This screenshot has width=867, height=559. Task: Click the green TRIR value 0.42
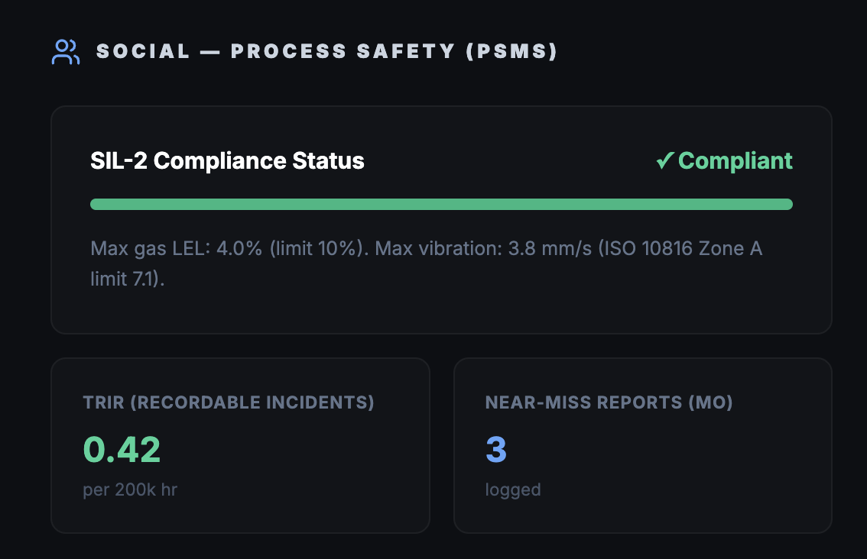121,450
